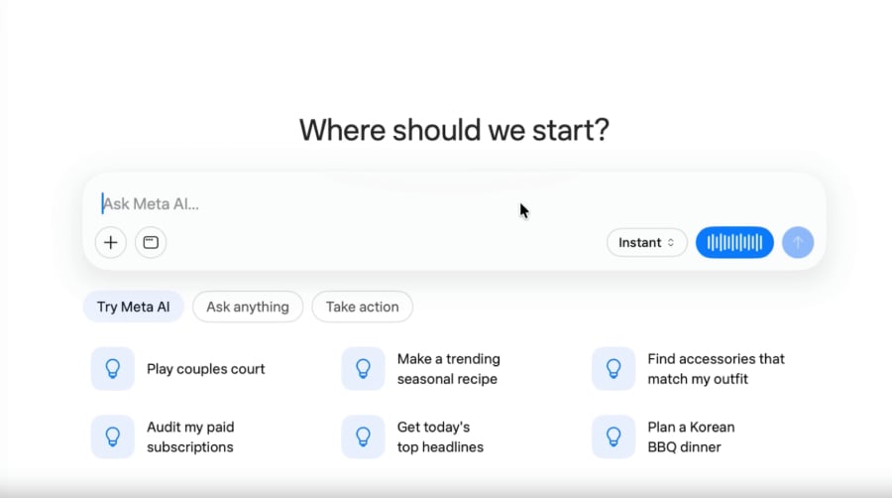Choose Find accessories that match my outfit
This screenshot has height=498, width=892.
[x=689, y=369]
